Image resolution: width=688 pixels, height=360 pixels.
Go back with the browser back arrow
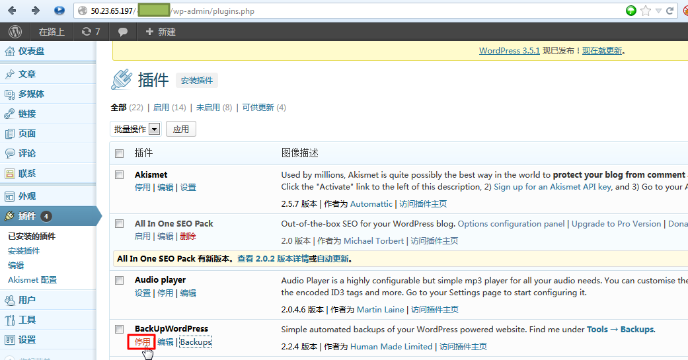point(12,11)
